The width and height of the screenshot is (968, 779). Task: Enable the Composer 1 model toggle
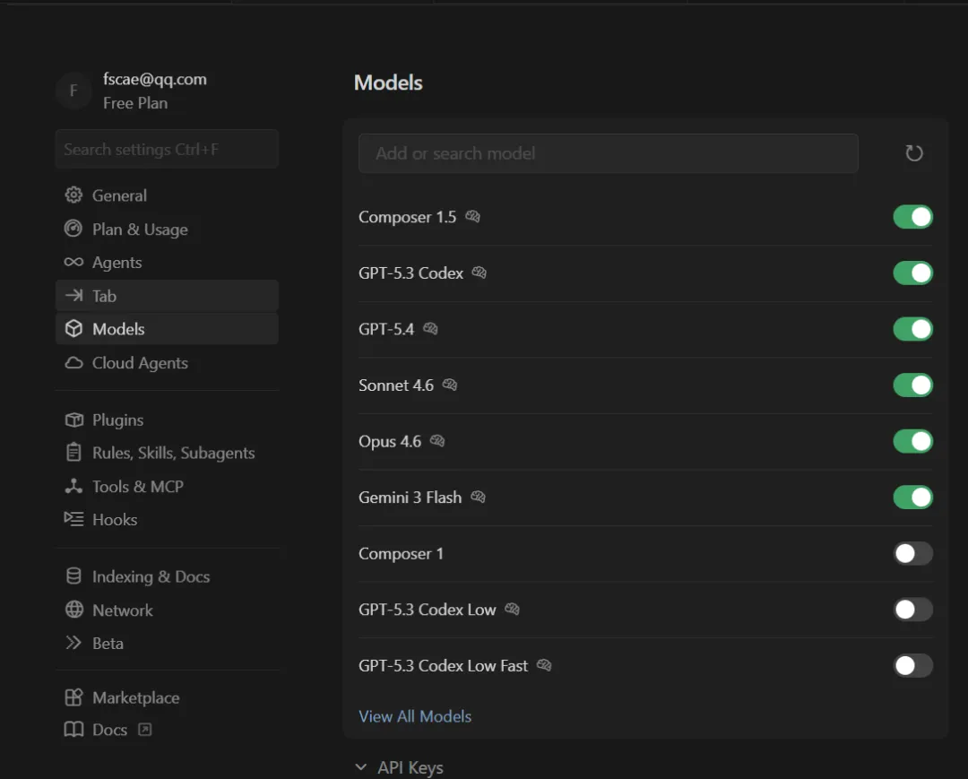coord(912,553)
